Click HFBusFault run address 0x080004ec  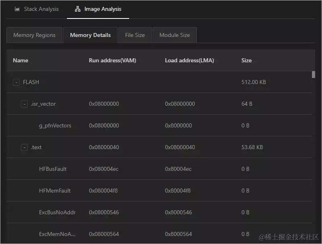[104, 169]
